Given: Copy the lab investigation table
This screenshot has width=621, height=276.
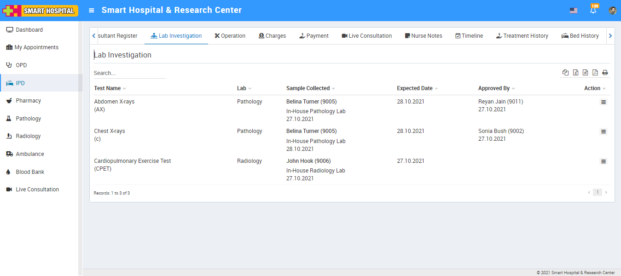Looking at the screenshot, I should 565,73.
